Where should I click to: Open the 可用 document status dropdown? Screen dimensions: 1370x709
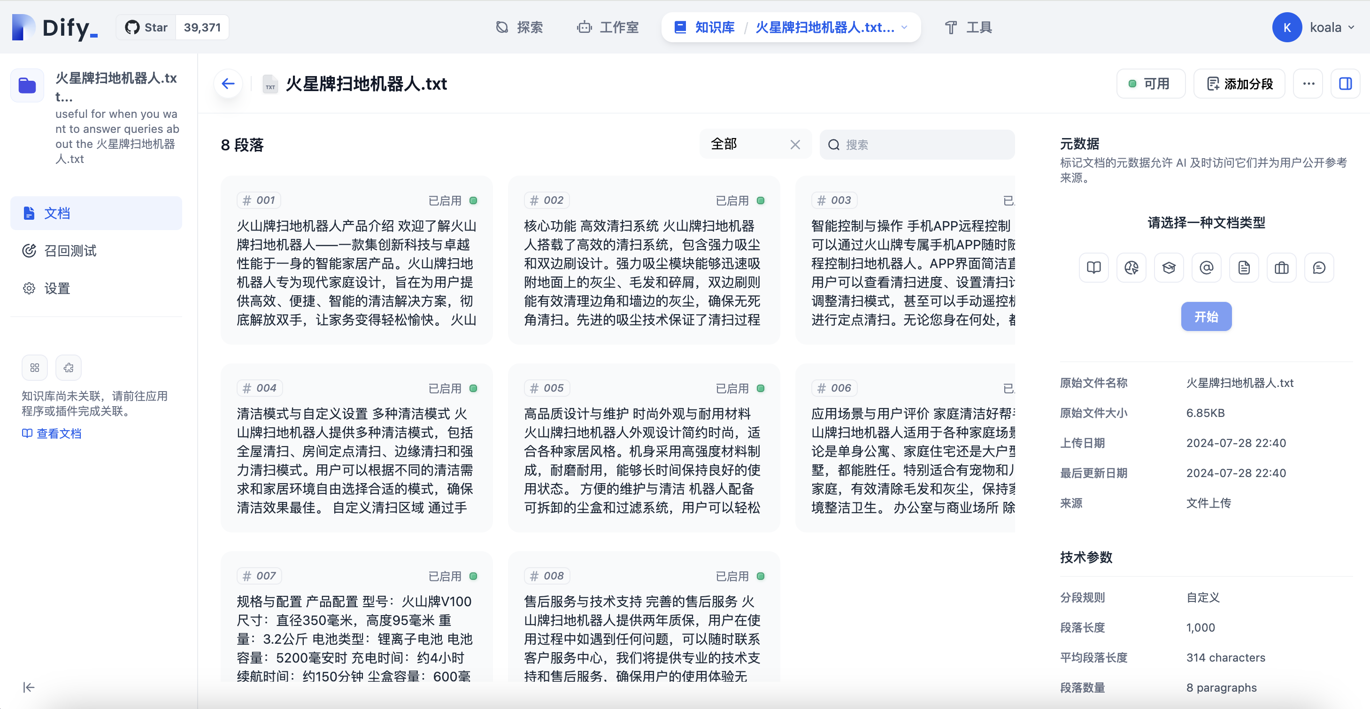point(1150,83)
